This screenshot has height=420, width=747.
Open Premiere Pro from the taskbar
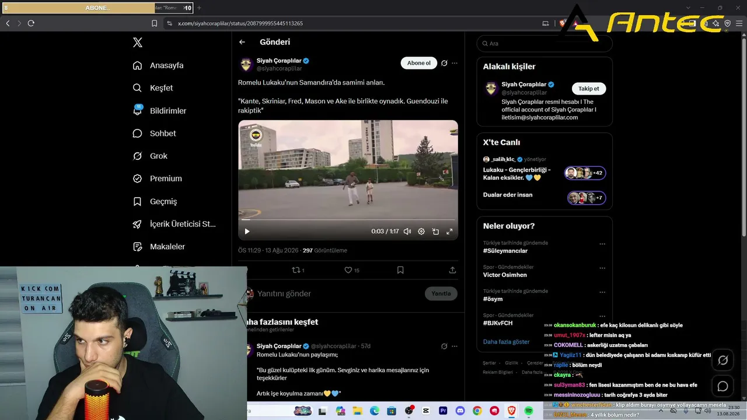[x=443, y=411]
